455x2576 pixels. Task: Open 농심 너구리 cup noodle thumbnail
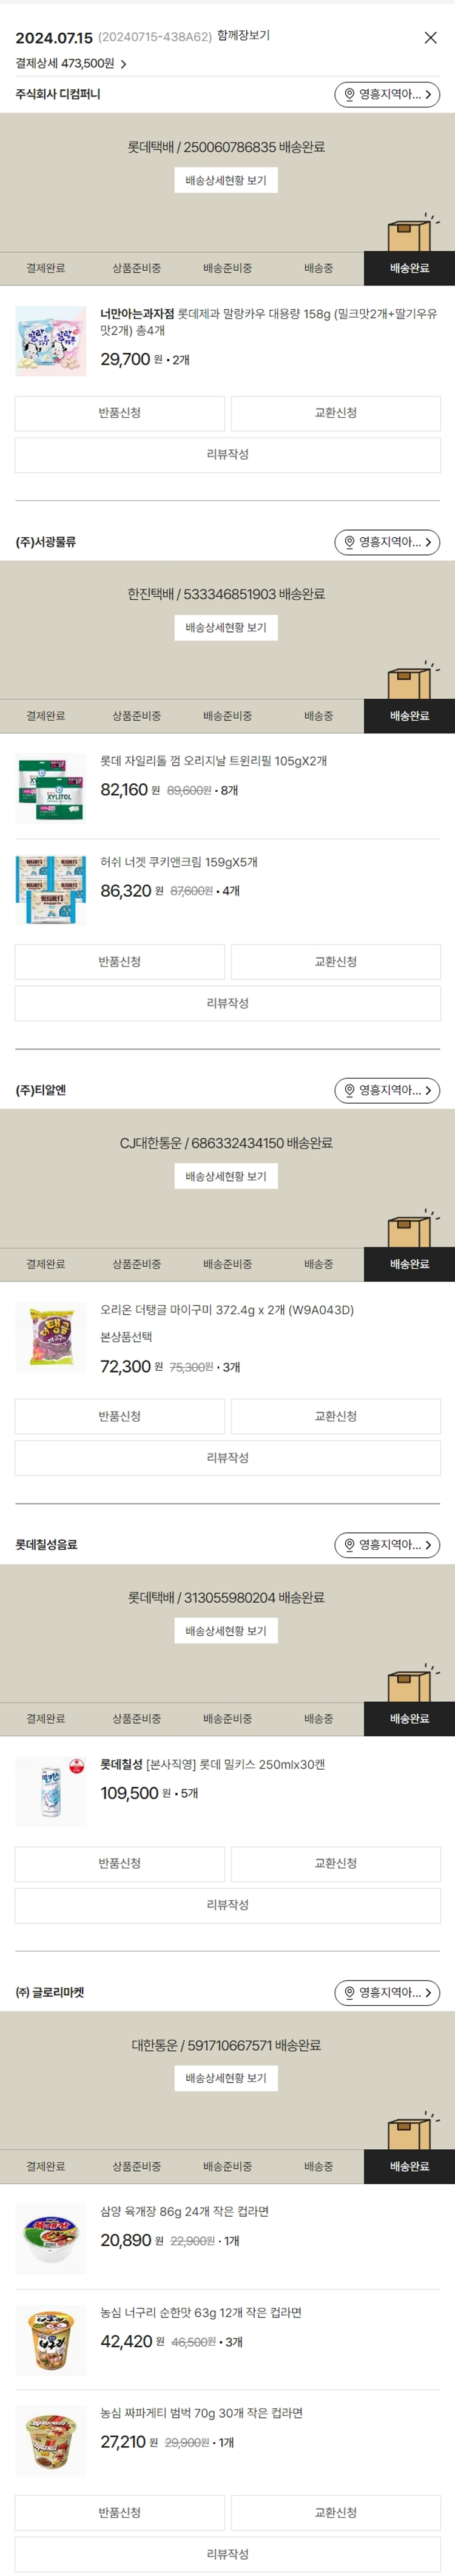coord(51,2340)
